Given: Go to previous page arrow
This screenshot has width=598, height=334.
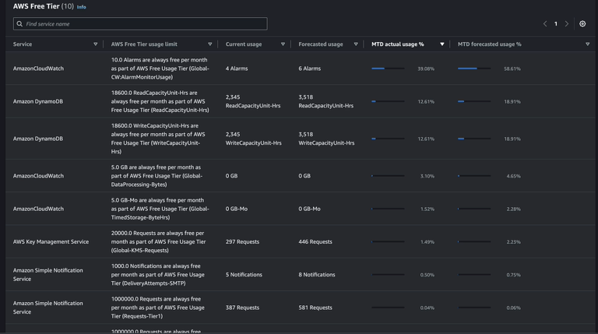Looking at the screenshot, I should (x=545, y=23).
